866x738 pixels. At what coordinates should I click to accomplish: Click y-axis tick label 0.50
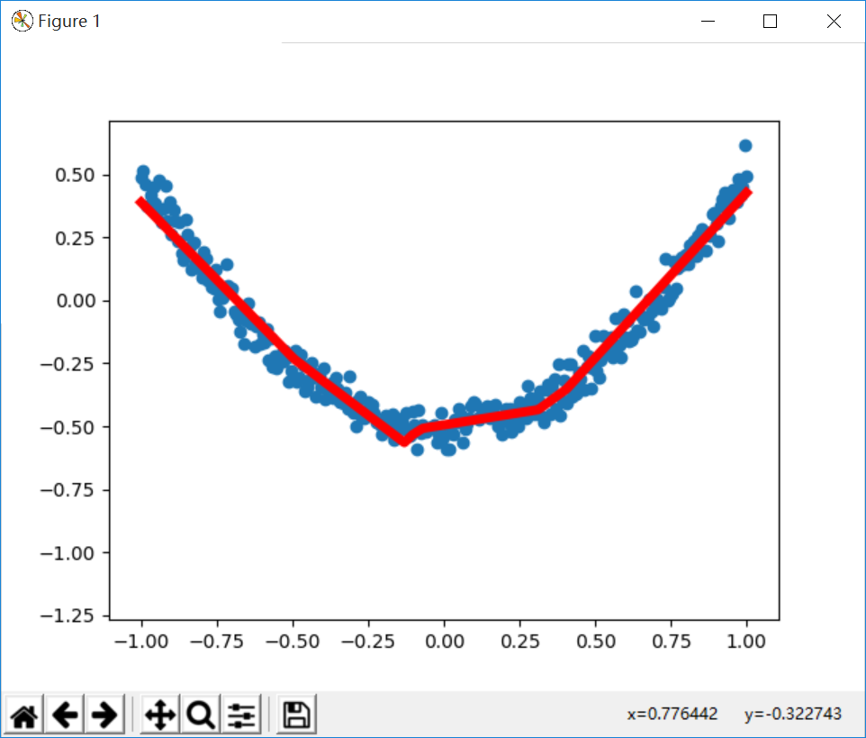click(75, 175)
